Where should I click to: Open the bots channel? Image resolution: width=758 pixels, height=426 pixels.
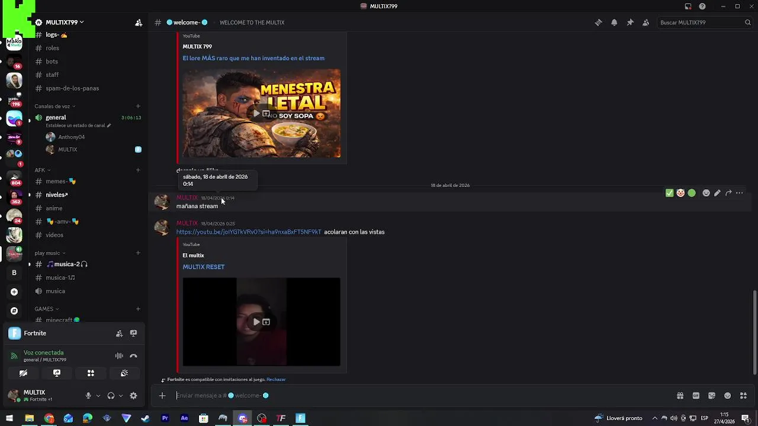pyautogui.click(x=88, y=62)
